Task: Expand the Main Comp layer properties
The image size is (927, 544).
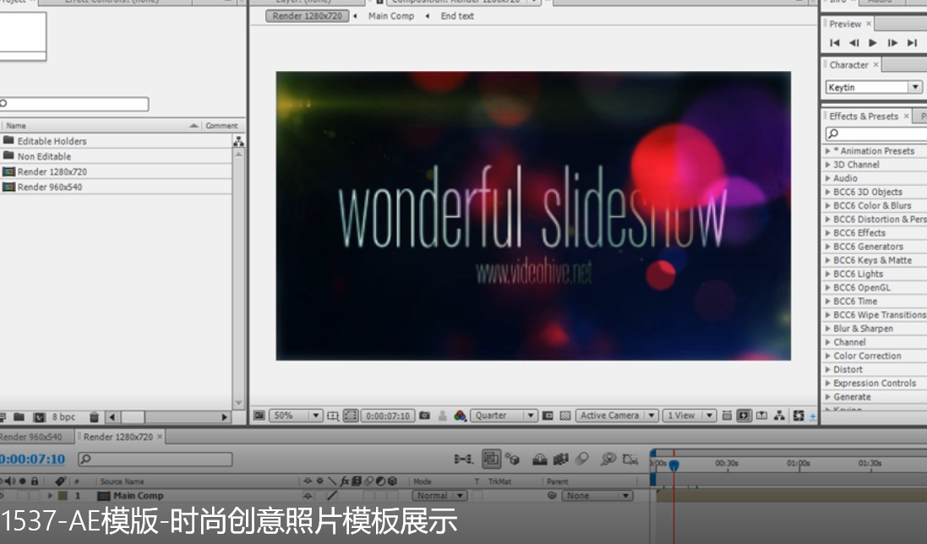Action: tap(50, 496)
